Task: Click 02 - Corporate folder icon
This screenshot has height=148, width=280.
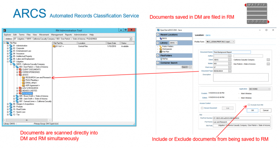Action: [11, 48]
